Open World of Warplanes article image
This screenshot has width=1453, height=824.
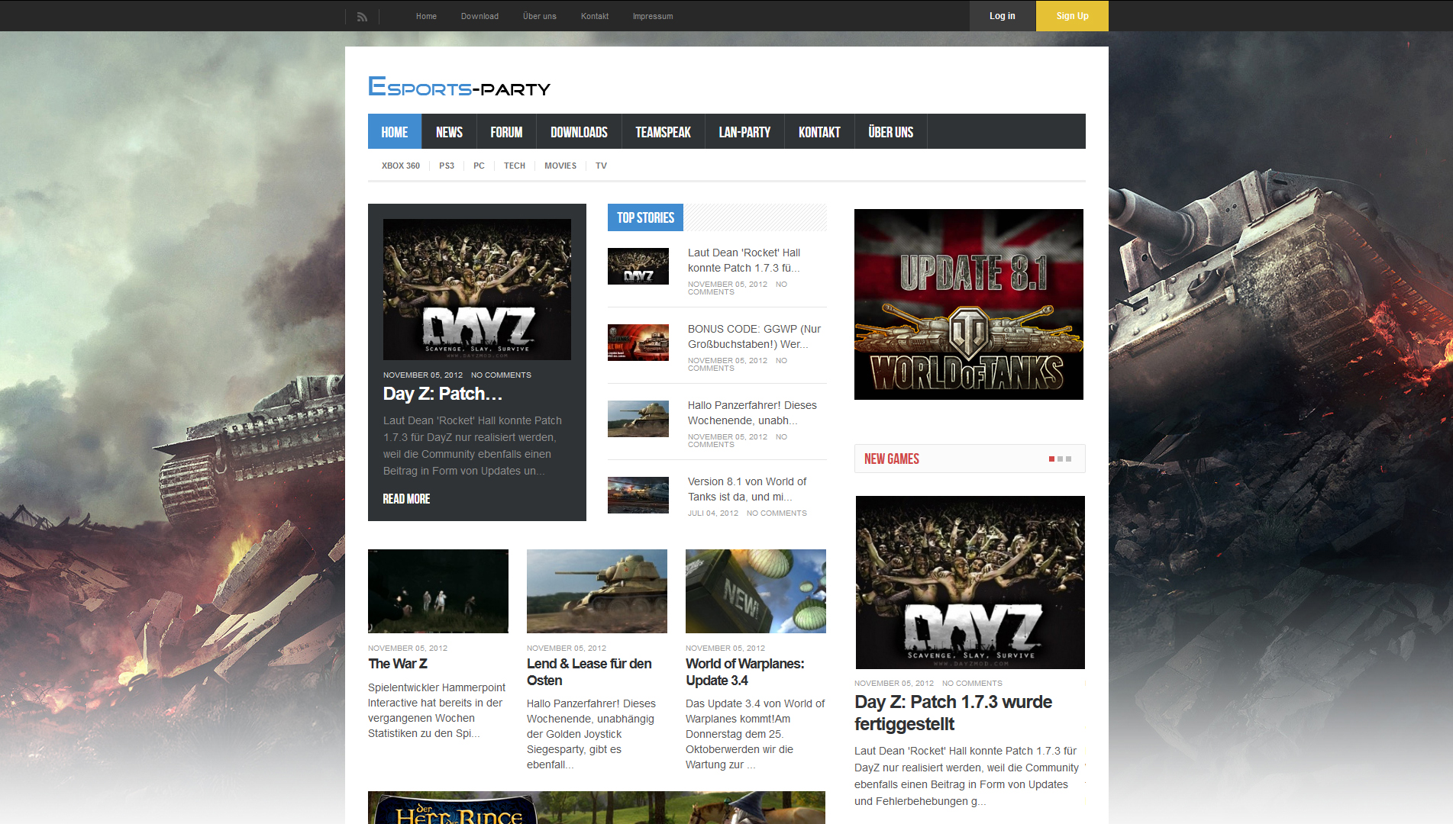pyautogui.click(x=756, y=591)
